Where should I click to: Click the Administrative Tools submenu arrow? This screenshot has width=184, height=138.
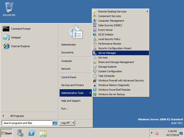[x=90, y=93]
